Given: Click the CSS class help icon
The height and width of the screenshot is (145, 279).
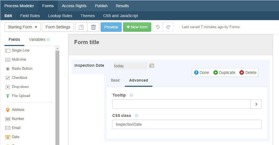Looking at the screenshot, I should [x=137, y=116].
